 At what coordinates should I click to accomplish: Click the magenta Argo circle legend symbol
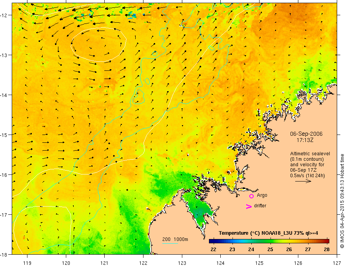click(x=251, y=196)
